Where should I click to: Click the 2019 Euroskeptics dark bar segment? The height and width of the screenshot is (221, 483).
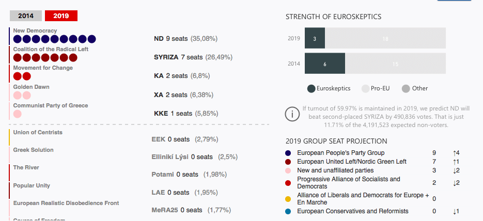315,39
